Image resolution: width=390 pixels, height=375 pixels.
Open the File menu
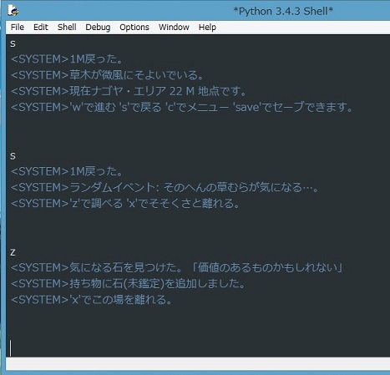[18, 28]
